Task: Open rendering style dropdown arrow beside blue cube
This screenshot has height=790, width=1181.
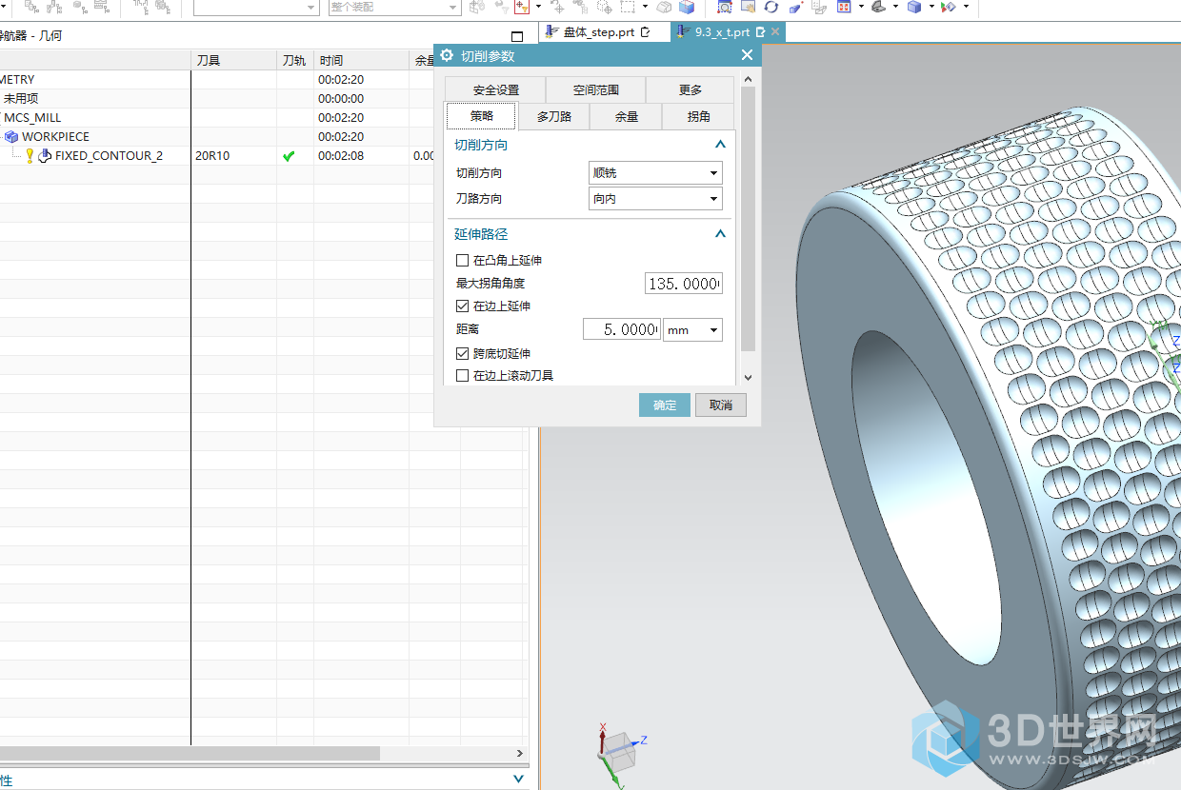Action: tap(931, 7)
